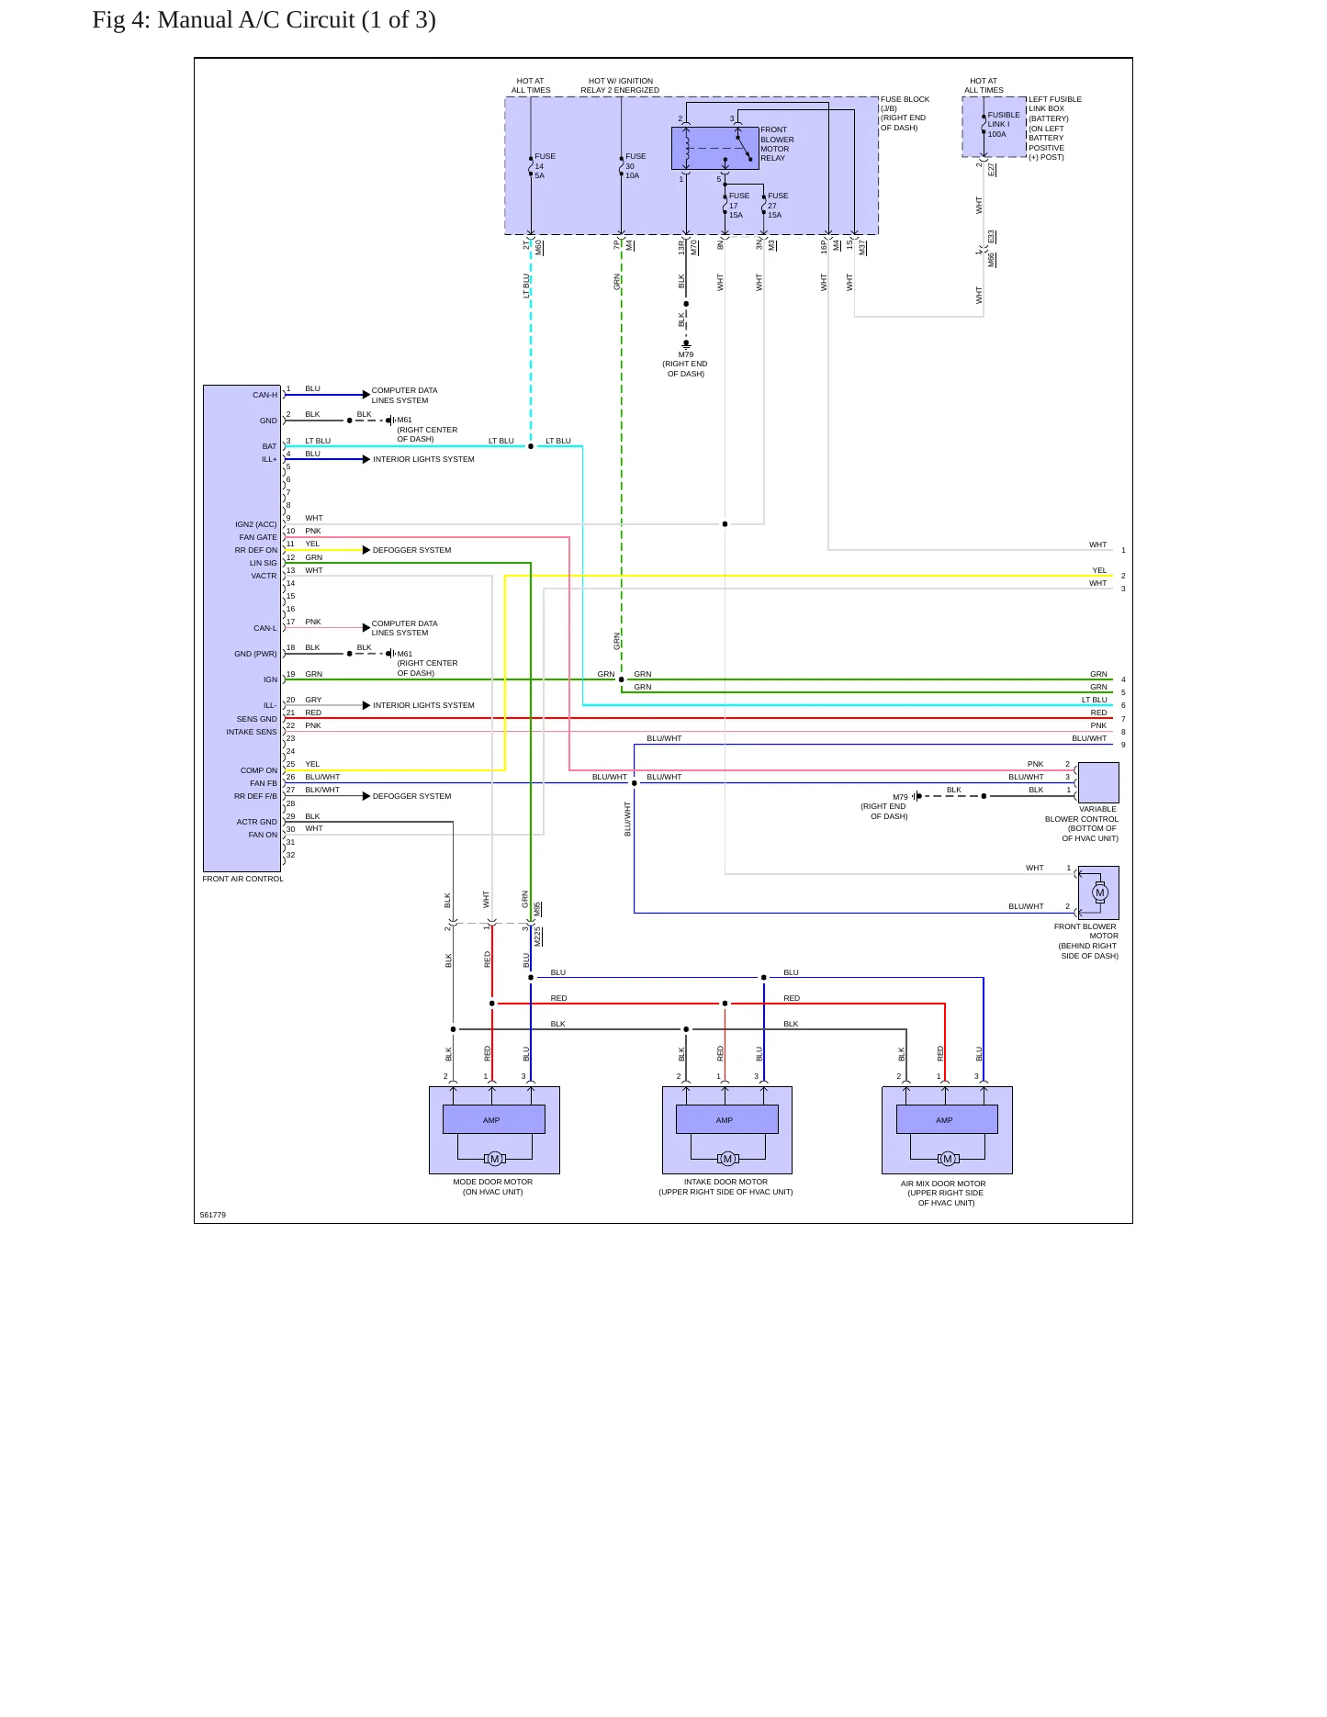Image resolution: width=1327 pixels, height=1717 pixels.
Task: Click Fuse 14 5A in fuse block
Action: click(x=531, y=165)
